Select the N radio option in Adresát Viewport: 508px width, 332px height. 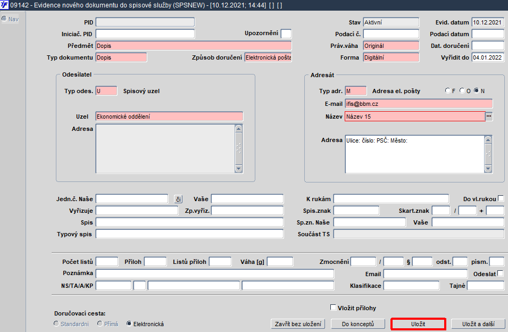[x=476, y=90]
